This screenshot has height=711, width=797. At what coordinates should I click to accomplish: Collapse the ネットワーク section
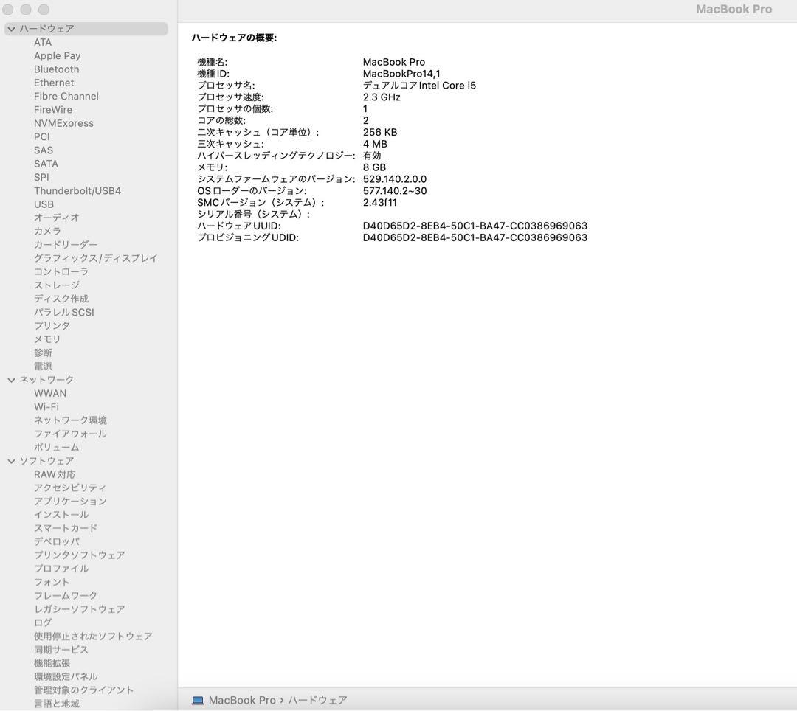[10, 379]
